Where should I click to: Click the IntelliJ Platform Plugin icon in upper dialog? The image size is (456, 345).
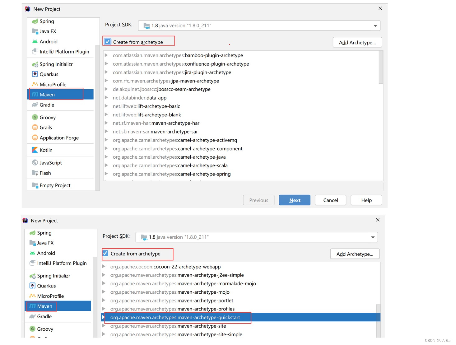35,51
